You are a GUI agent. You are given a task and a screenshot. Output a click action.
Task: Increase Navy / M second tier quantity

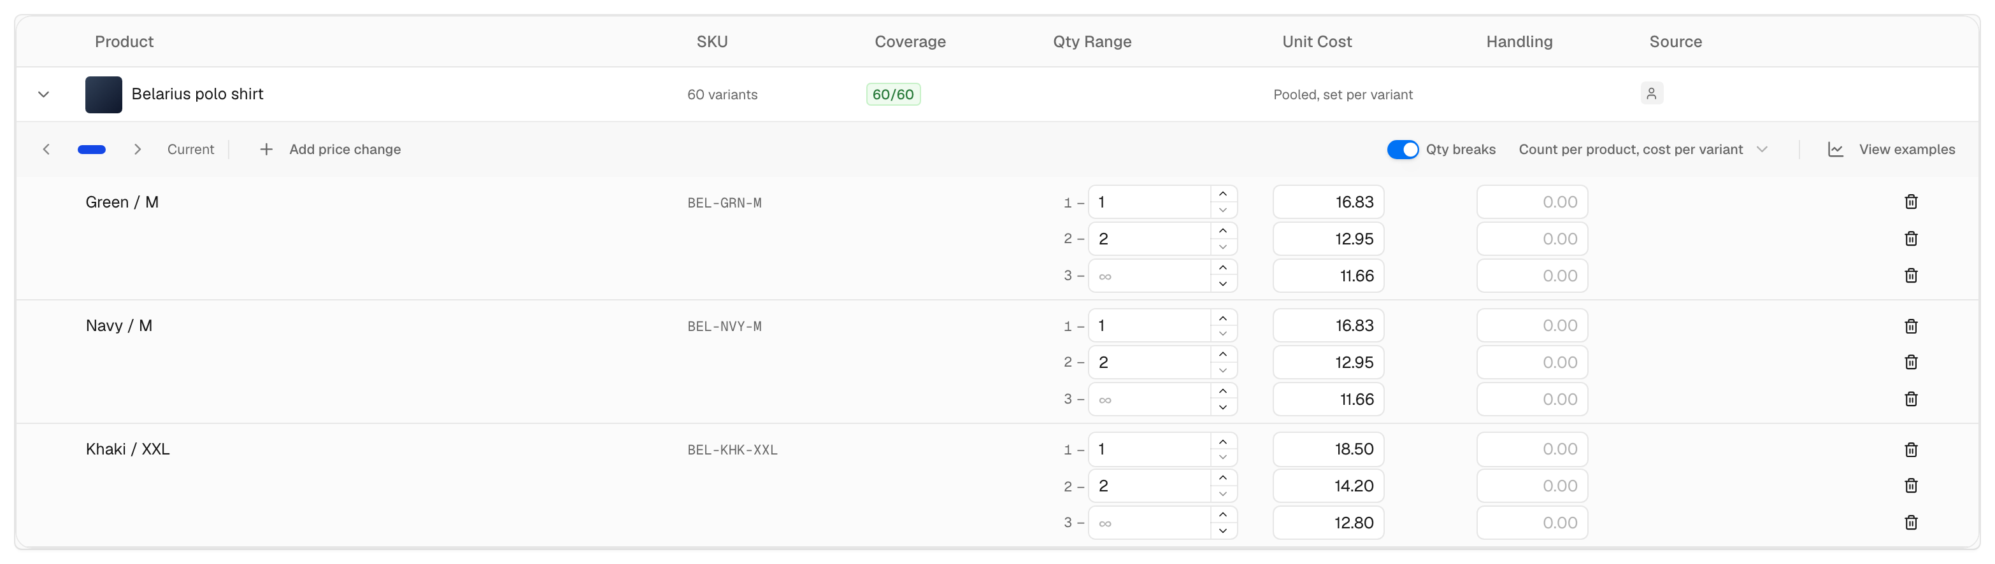[1223, 355]
